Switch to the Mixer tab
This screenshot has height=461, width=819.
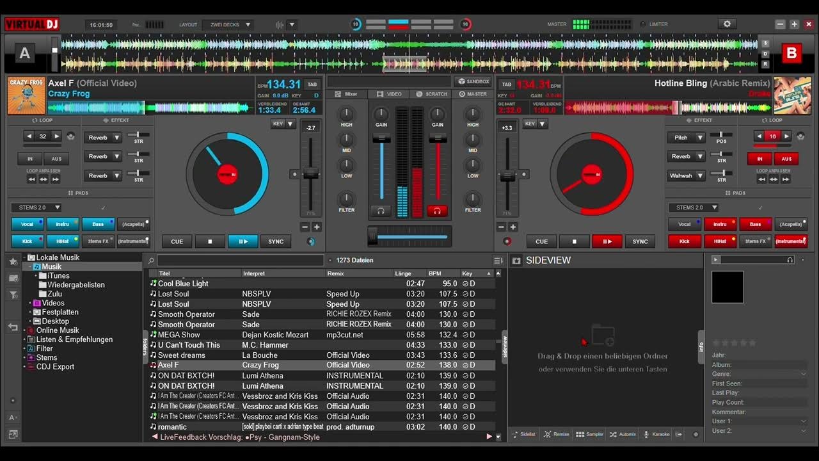click(x=347, y=94)
